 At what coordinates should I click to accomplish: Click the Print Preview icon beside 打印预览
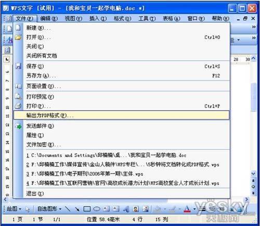pyautogui.click(x=18, y=96)
